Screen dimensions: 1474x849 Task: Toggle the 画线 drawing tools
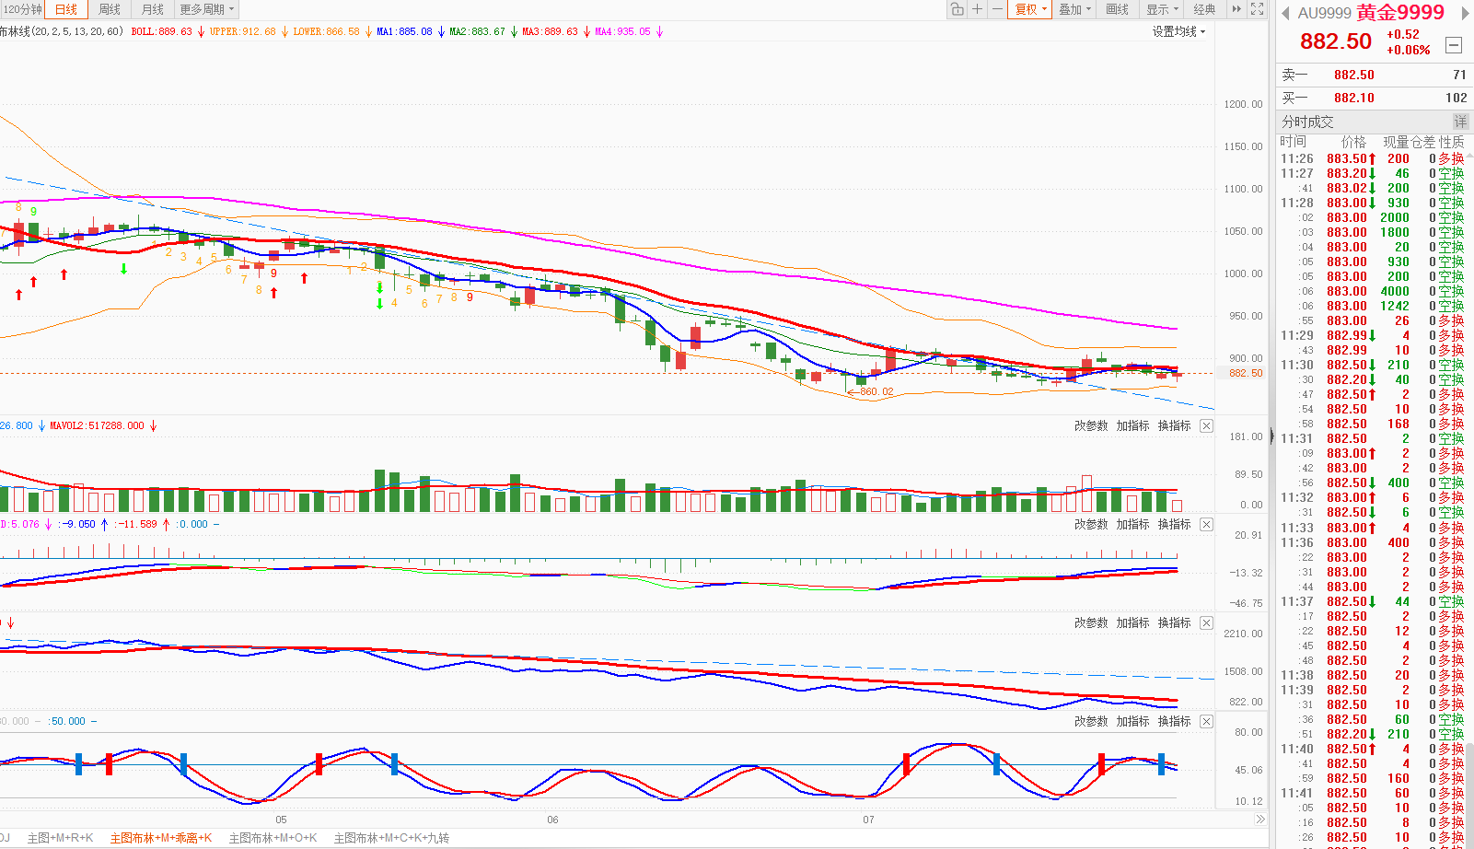pyautogui.click(x=1118, y=9)
